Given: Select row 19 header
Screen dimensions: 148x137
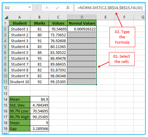Looking at the screenshot, I should pos(6,129).
